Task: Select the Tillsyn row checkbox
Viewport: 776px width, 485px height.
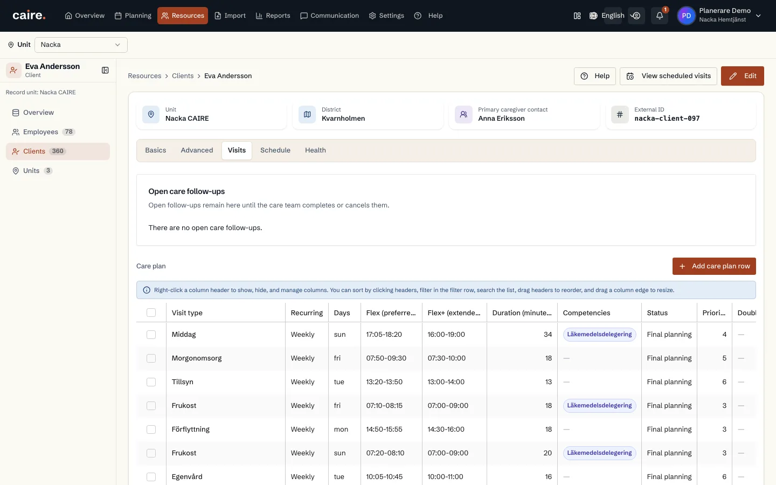Action: [x=151, y=382]
